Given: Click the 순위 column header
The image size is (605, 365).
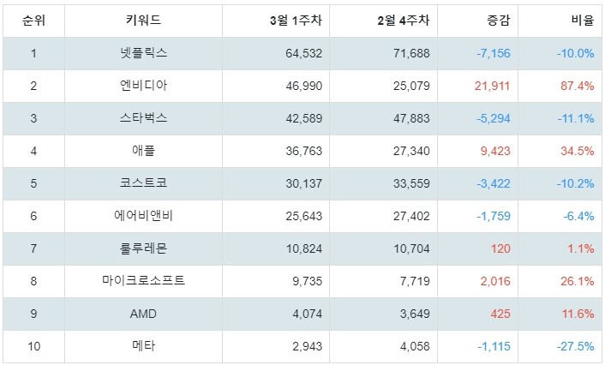Looking at the screenshot, I should point(33,20).
